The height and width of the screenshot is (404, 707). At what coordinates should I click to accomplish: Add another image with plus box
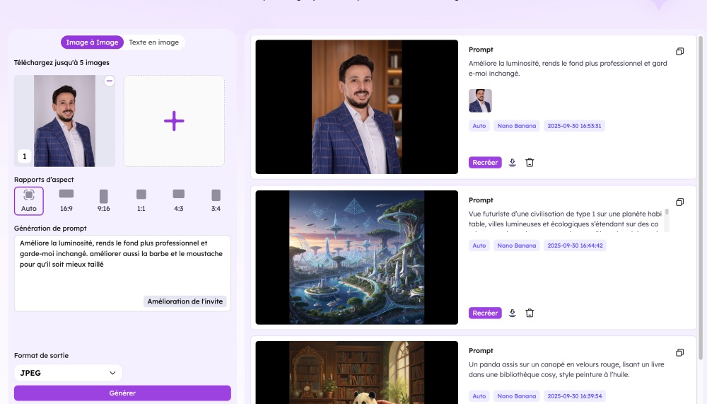pos(174,121)
